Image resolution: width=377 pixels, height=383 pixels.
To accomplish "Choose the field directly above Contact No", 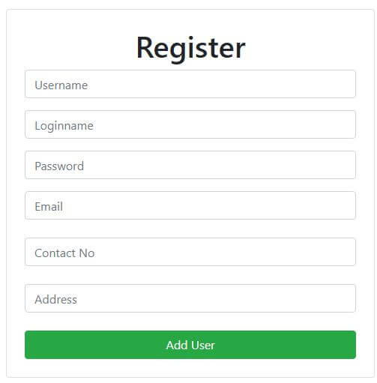I will click(x=190, y=205).
